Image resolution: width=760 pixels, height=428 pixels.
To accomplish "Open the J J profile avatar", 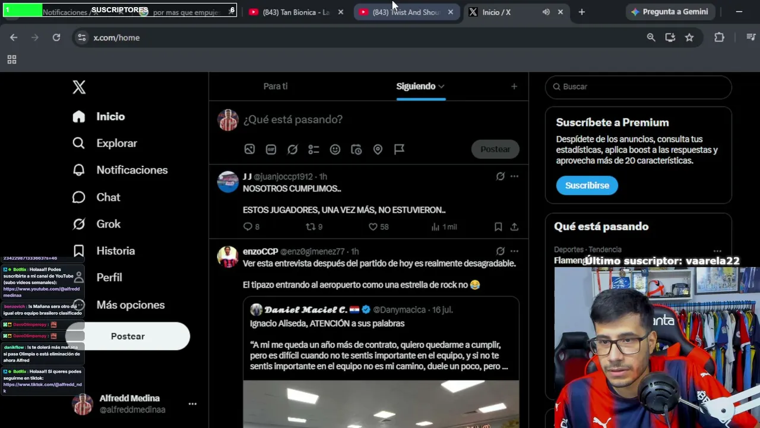I will point(227,182).
